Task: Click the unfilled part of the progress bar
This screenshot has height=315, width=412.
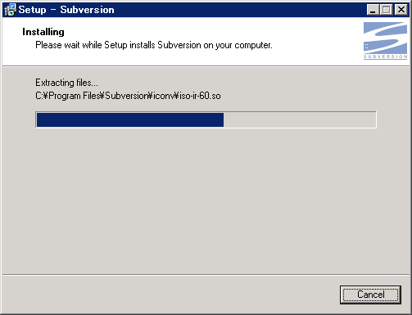Action: click(x=300, y=119)
